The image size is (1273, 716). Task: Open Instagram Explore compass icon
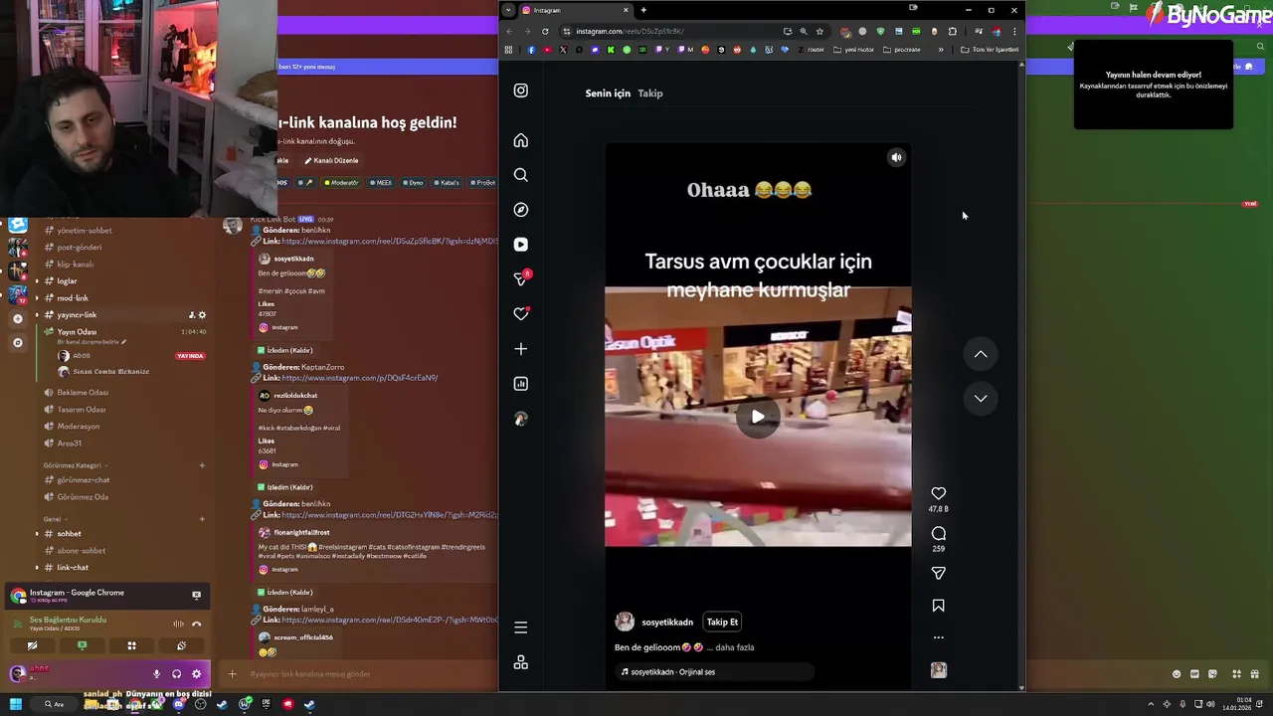pyautogui.click(x=520, y=210)
